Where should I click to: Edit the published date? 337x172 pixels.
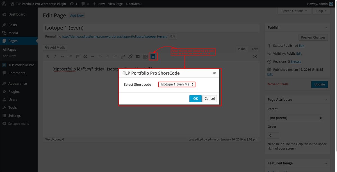point(270,74)
